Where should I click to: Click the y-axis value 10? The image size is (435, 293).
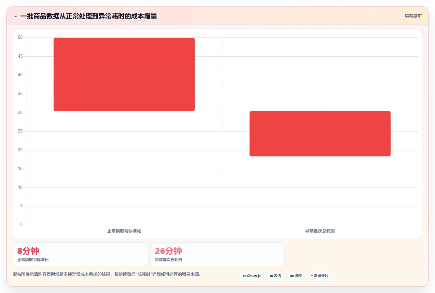[20, 188]
